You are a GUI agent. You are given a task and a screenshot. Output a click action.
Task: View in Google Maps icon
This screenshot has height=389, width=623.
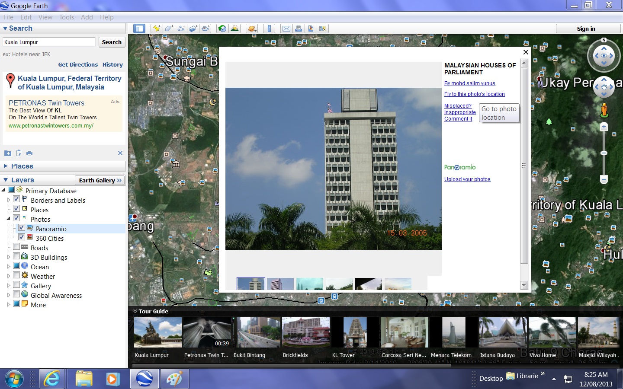pyautogui.click(x=323, y=29)
